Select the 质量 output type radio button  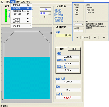click(75, 10)
